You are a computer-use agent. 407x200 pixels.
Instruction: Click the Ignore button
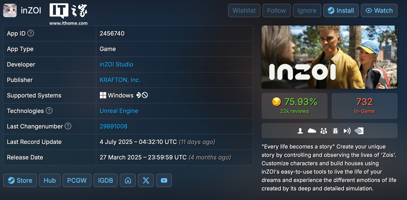pyautogui.click(x=307, y=10)
